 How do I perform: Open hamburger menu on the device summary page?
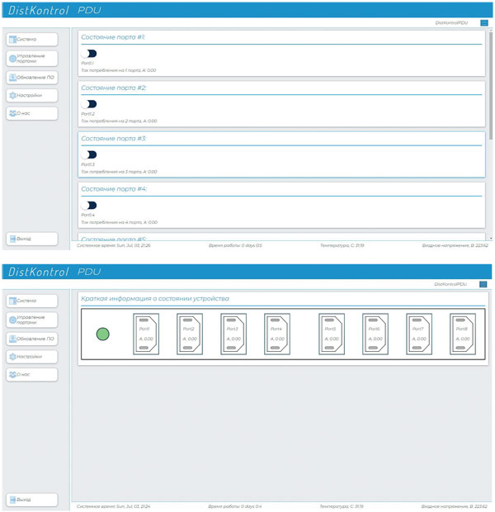coord(483,284)
